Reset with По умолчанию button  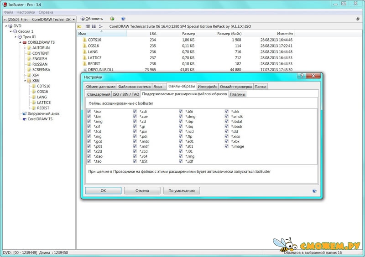[x=182, y=190]
